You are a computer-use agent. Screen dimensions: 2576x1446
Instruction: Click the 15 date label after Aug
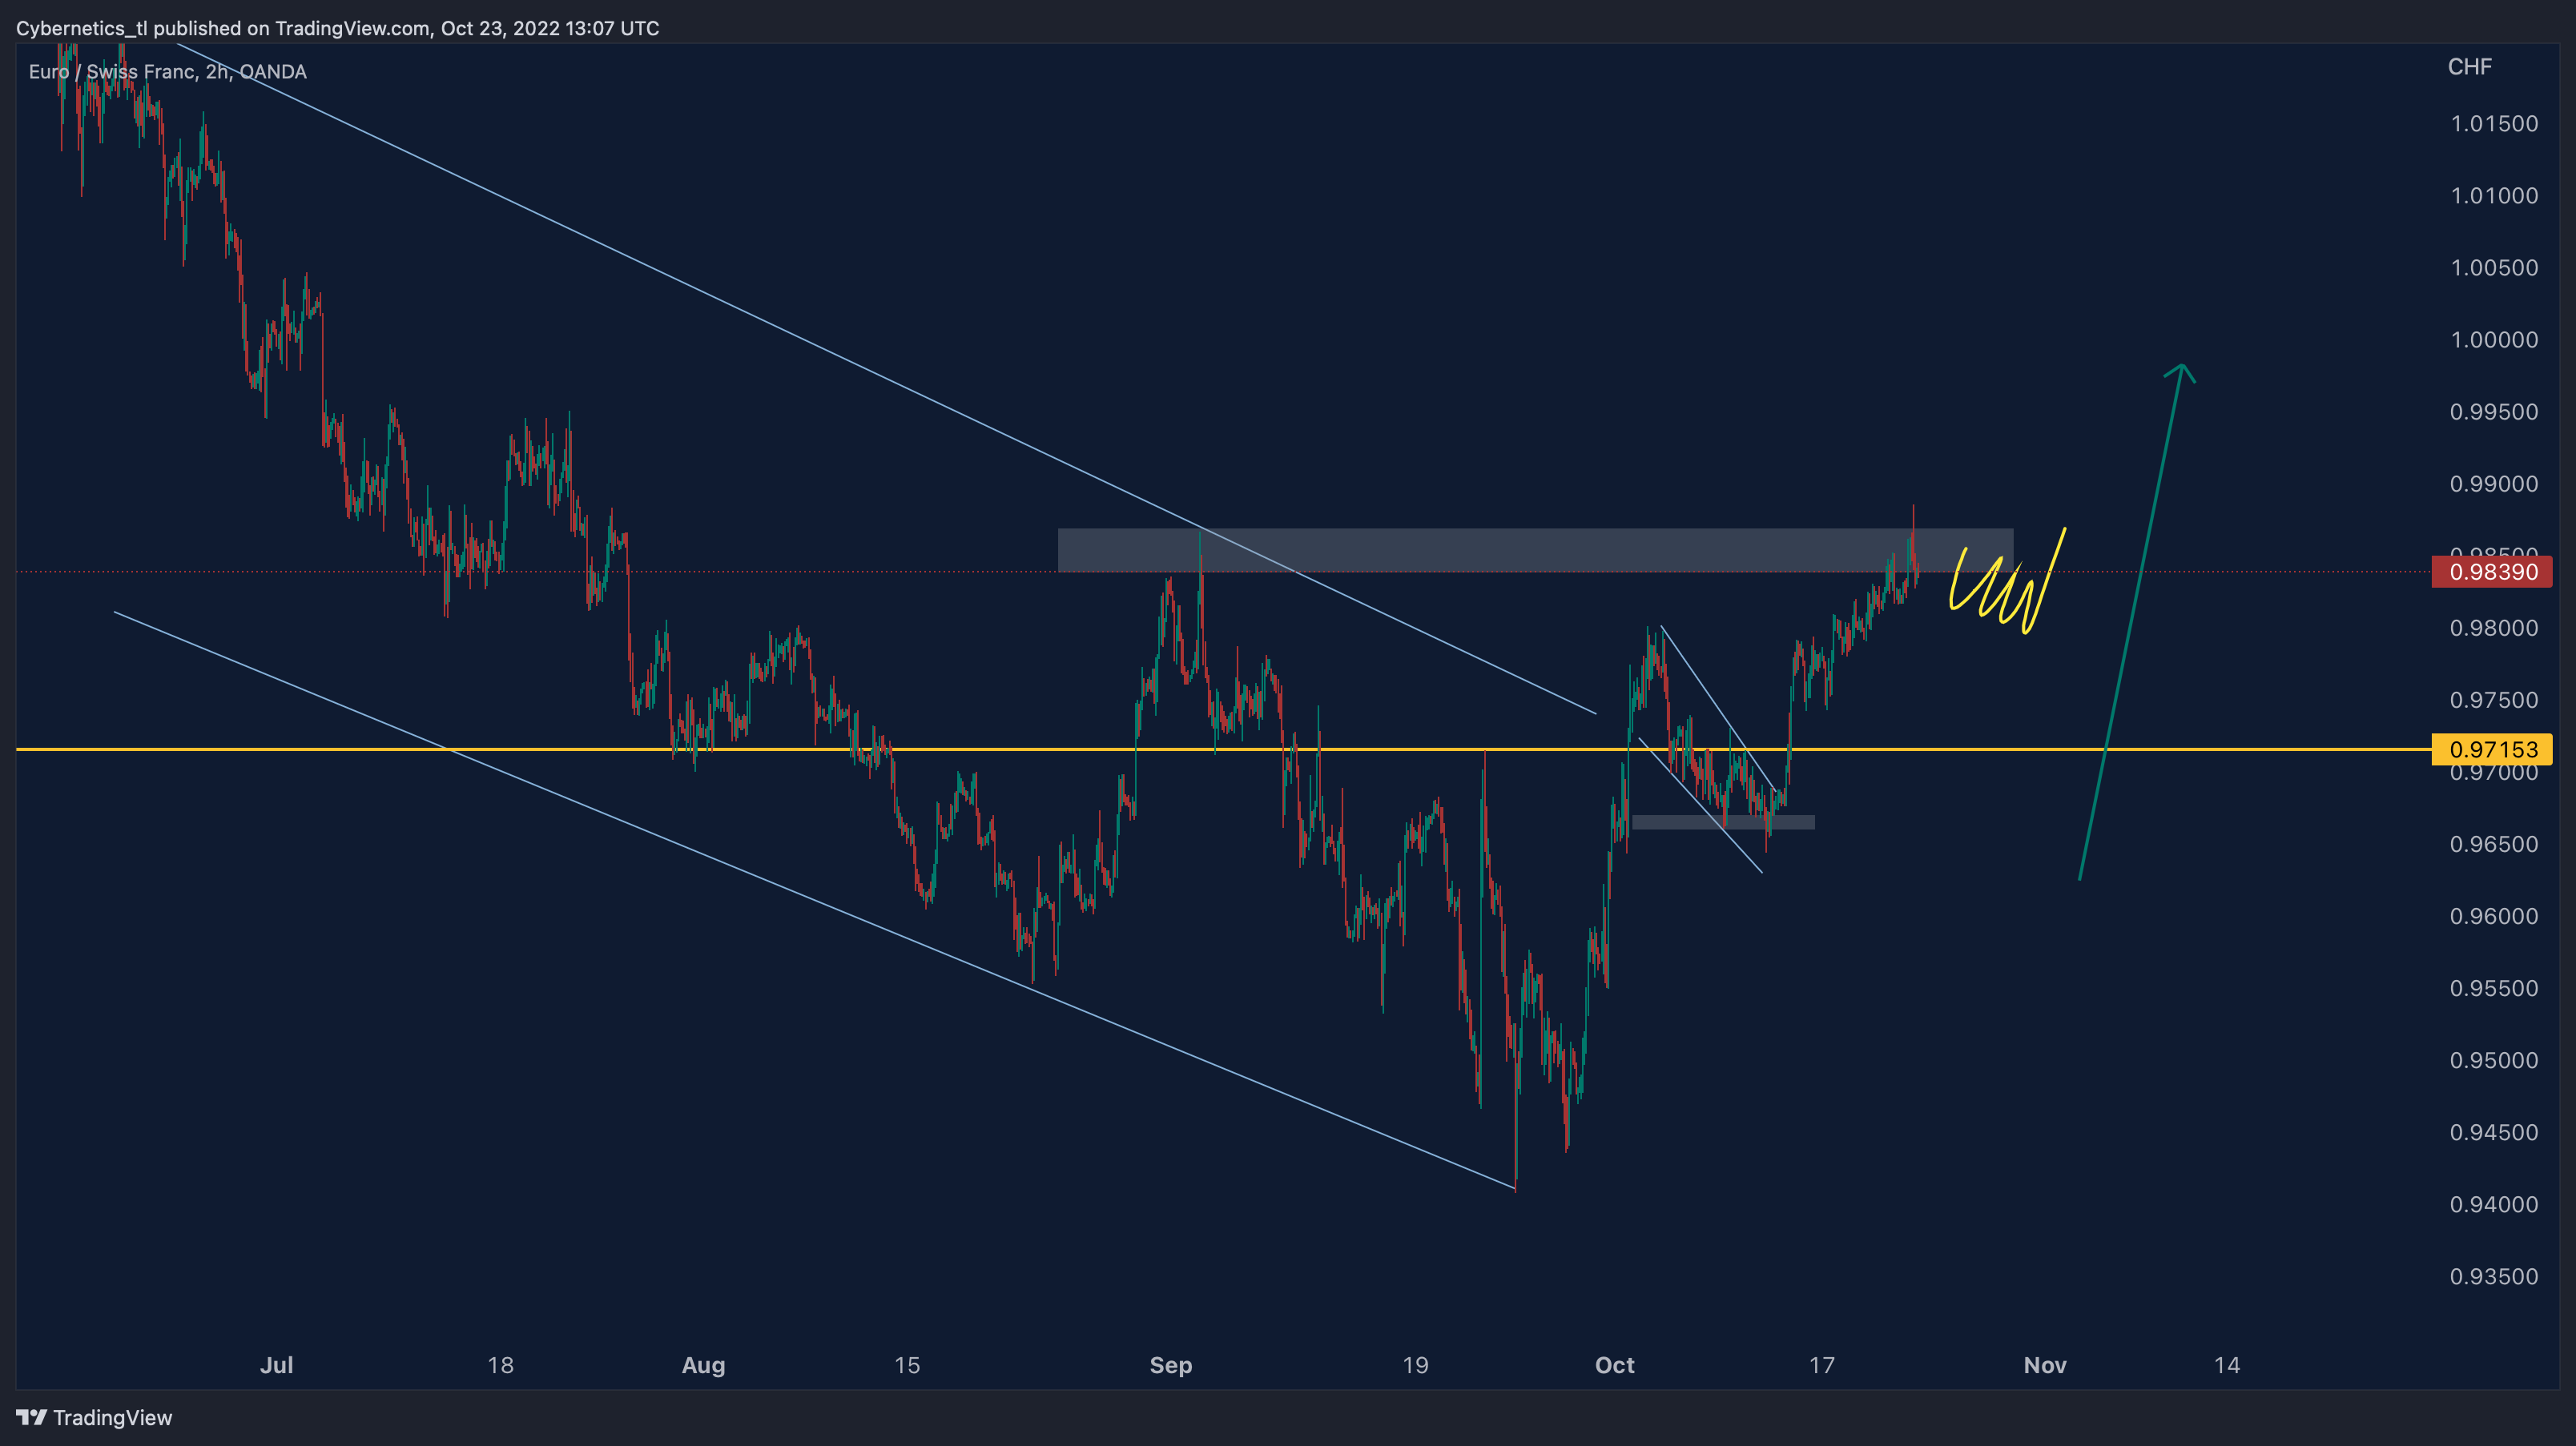click(x=907, y=1365)
